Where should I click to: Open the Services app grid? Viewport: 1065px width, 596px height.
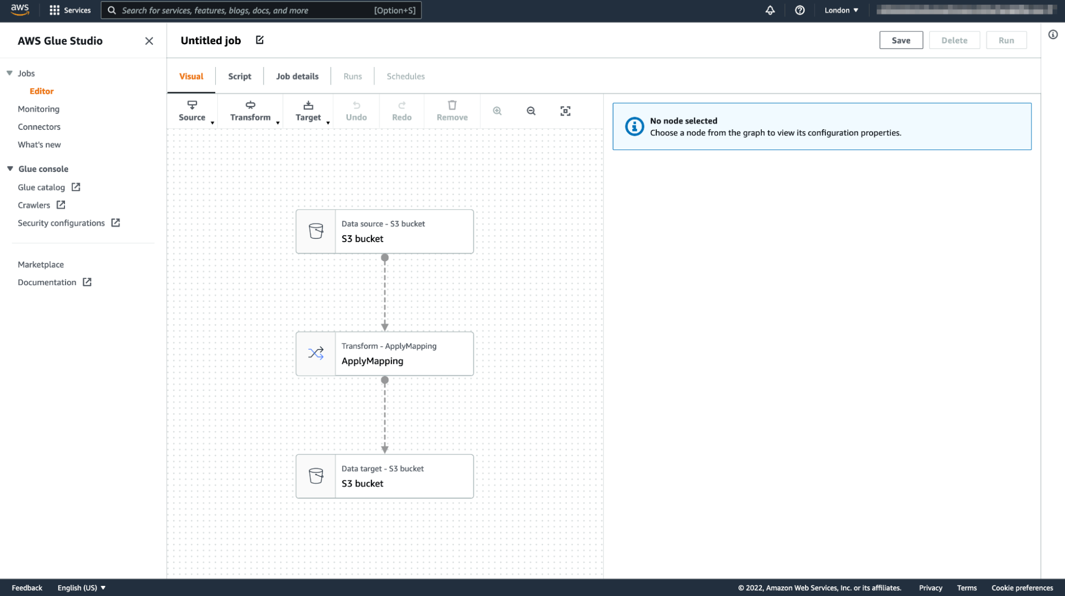point(53,10)
